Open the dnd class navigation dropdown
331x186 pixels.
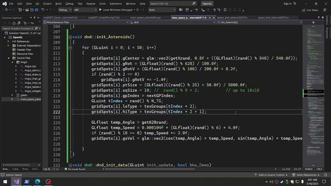(172, 22)
